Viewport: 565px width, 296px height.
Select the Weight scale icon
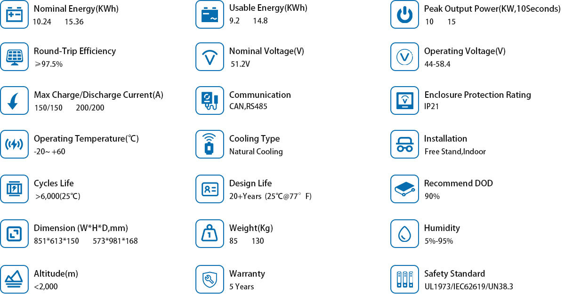click(210, 234)
